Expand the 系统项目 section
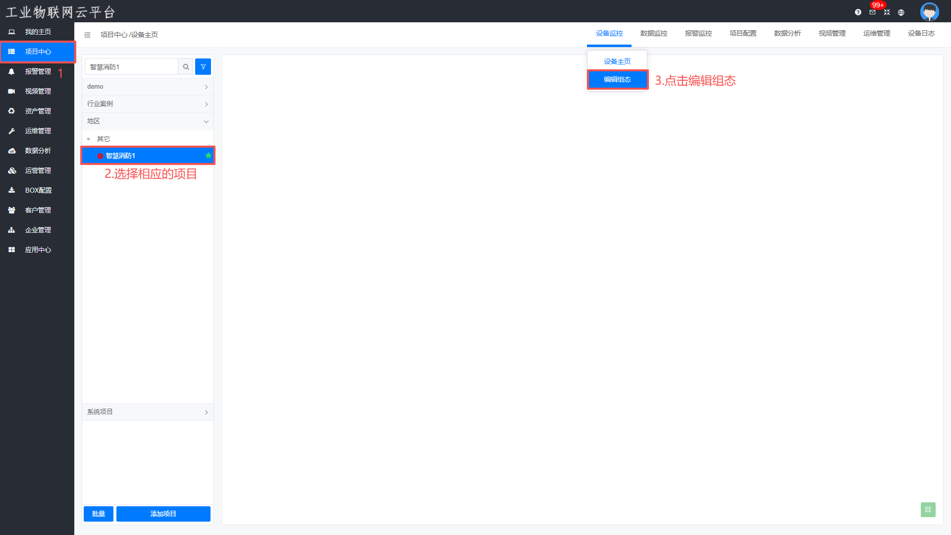Image resolution: width=951 pixels, height=535 pixels. [x=148, y=412]
